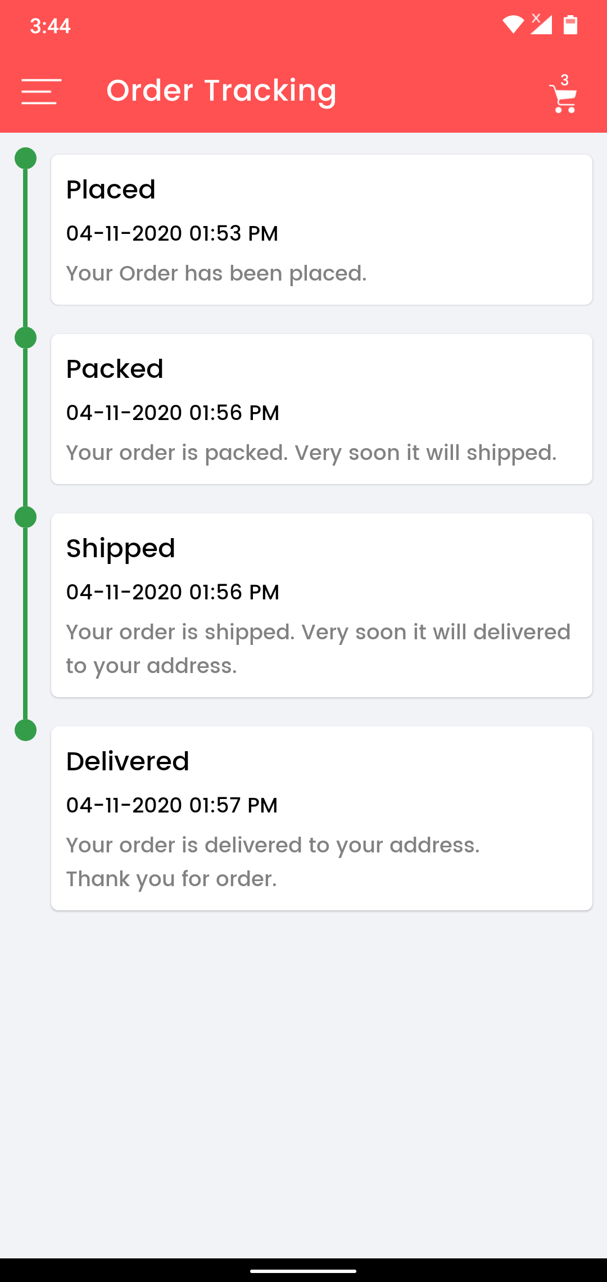Tap the Wi-Fi status icon
607x1282 pixels.
tap(513, 25)
